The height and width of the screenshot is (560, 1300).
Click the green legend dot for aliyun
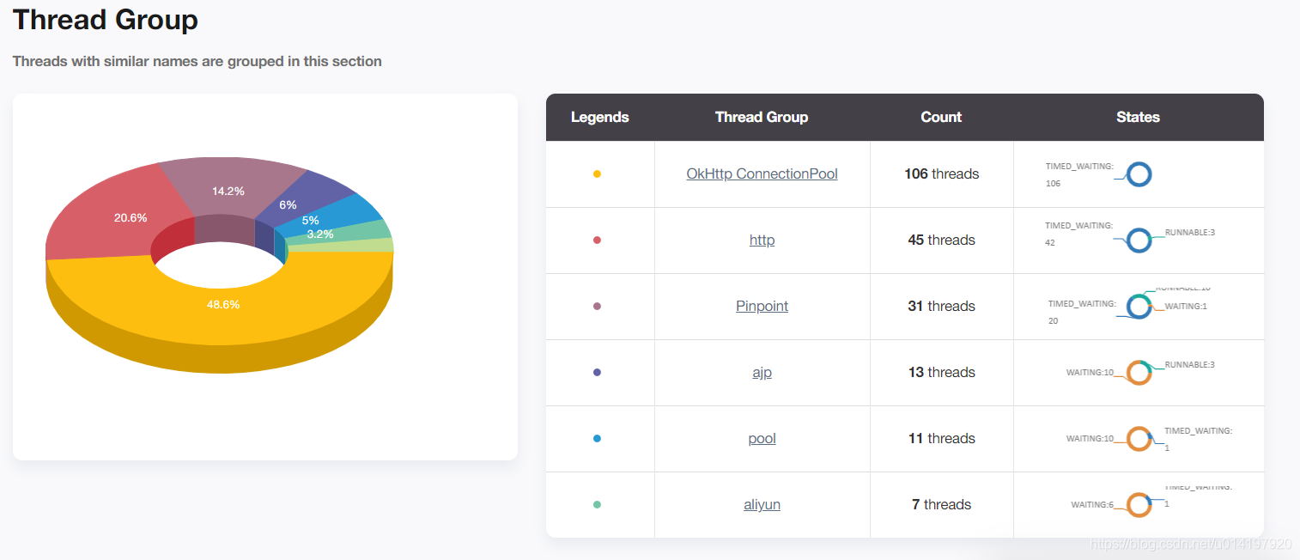[x=597, y=504]
